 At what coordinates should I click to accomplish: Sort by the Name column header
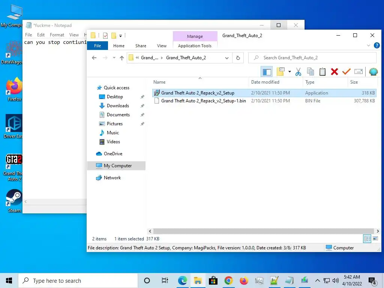click(x=200, y=82)
